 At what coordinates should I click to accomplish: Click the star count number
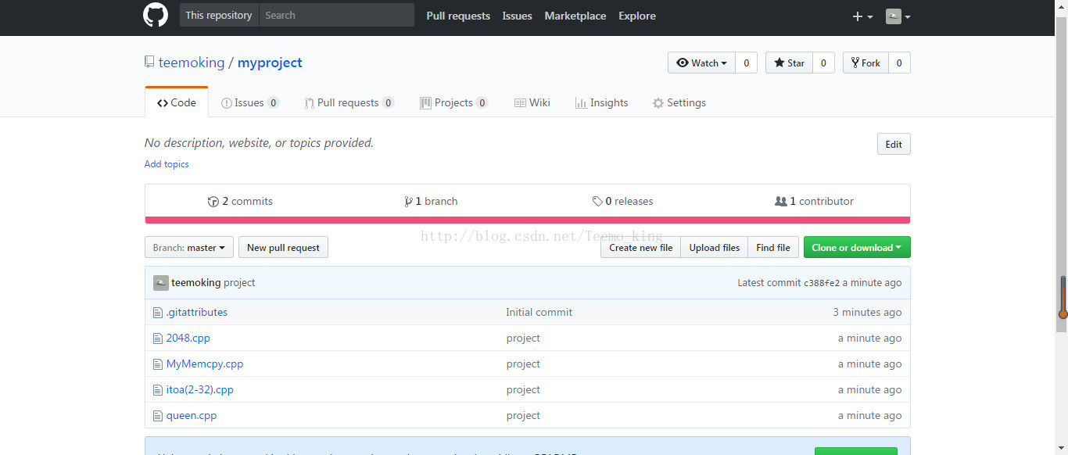coord(823,63)
